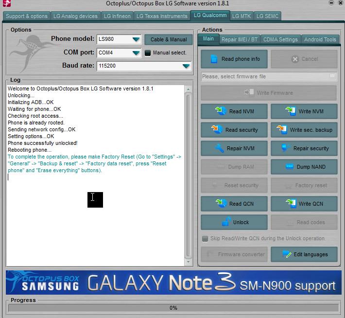The image size is (345, 318).
Task: Click the Dump NAND button label
Action: (x=311, y=167)
